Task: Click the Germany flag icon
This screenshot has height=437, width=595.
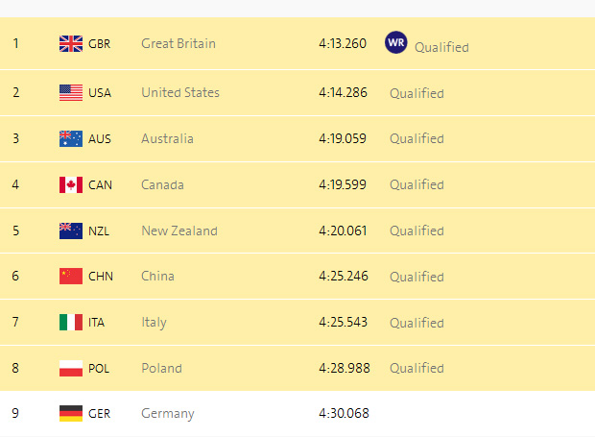Action: (x=71, y=414)
